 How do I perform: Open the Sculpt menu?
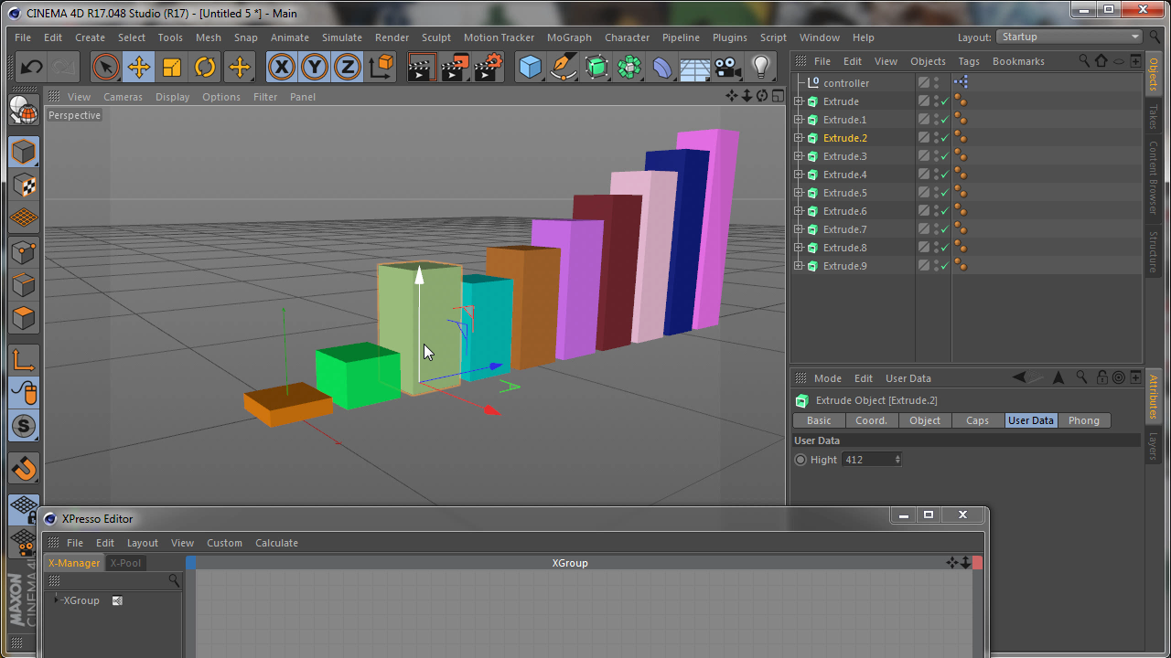[x=436, y=37]
